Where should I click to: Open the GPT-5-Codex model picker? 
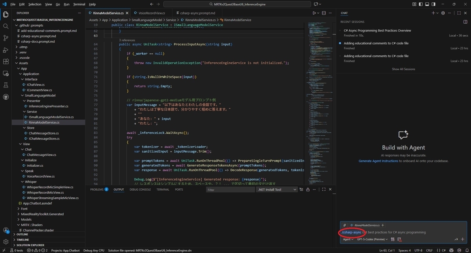point(372,239)
